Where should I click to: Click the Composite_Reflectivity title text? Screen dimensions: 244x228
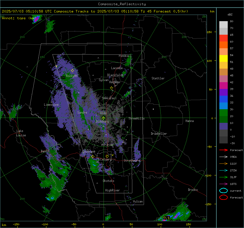[x=122, y=4]
